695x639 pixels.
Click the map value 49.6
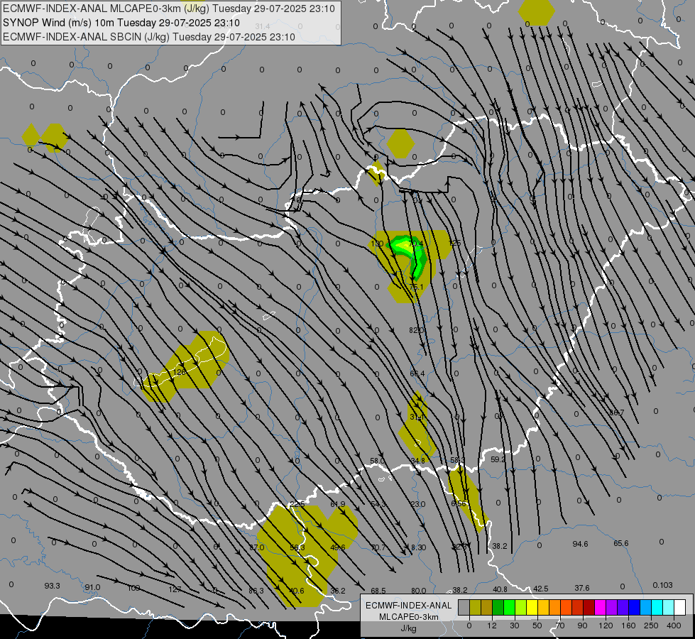click(337, 547)
